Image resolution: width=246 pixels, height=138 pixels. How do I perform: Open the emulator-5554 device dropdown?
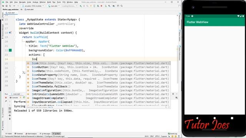pos(33,6)
